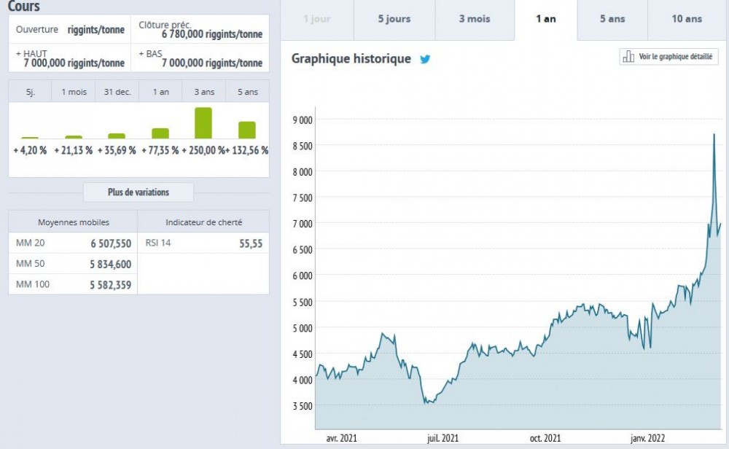Click the 'RSI 14' value row
Viewport: 729px width, 449px height.
point(203,243)
